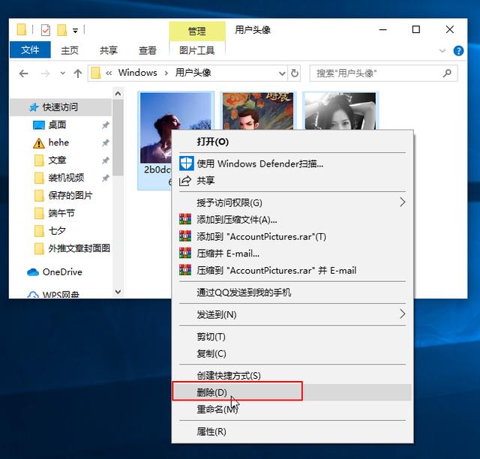Click the Properties checkmark icon in quick access toolbar
Screen dimensions: 480x459
click(46, 30)
